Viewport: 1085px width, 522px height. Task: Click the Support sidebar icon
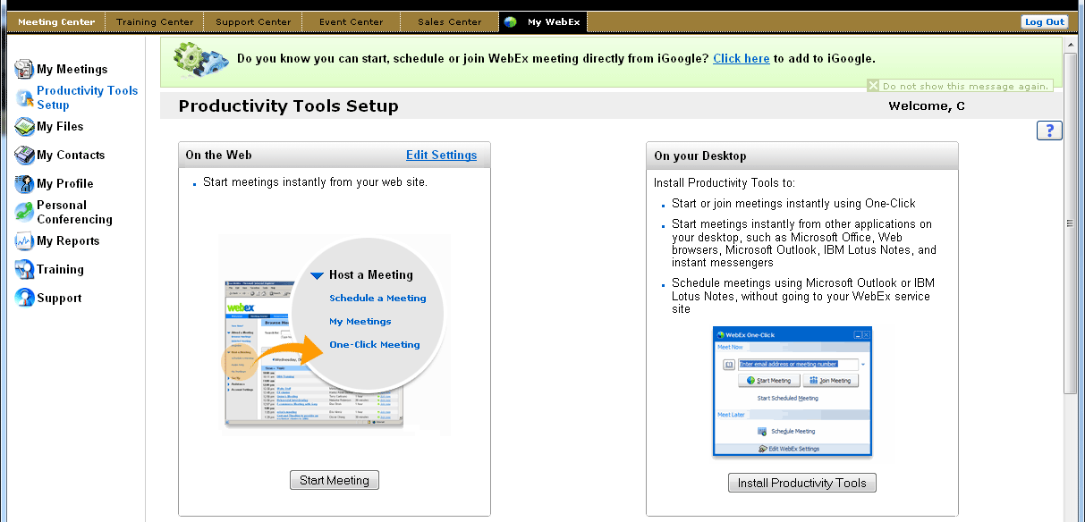[x=24, y=298]
